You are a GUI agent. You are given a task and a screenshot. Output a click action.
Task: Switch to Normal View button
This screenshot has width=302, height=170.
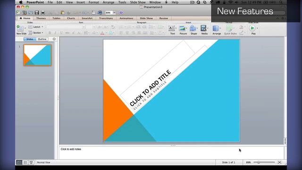click(x=19, y=162)
